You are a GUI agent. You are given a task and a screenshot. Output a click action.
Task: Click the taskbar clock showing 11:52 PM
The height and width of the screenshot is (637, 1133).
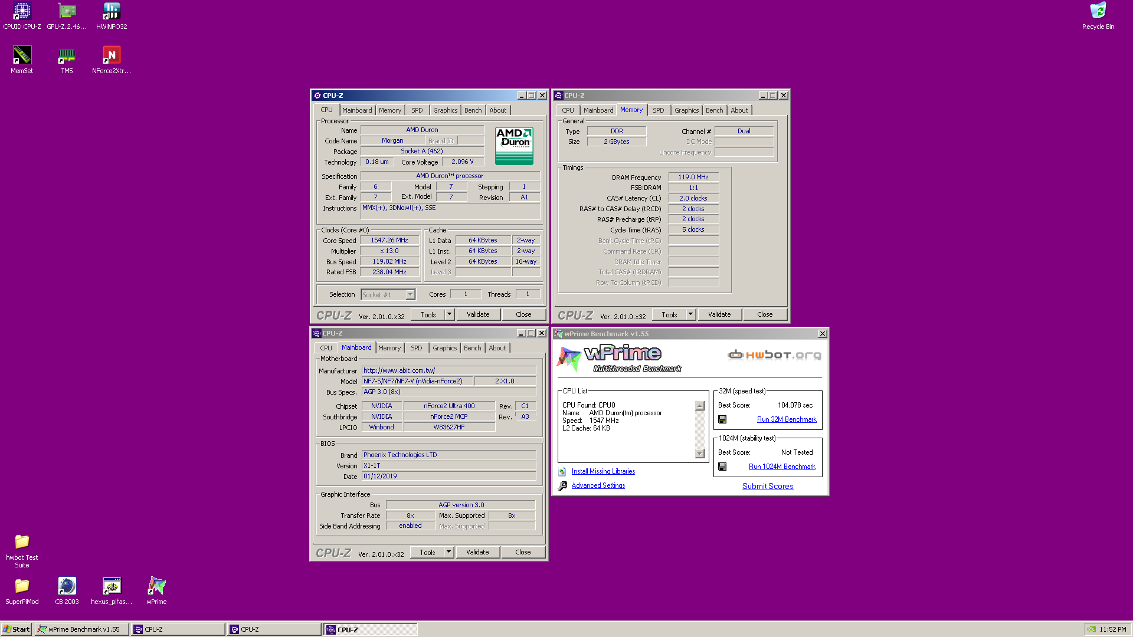click(x=1113, y=629)
